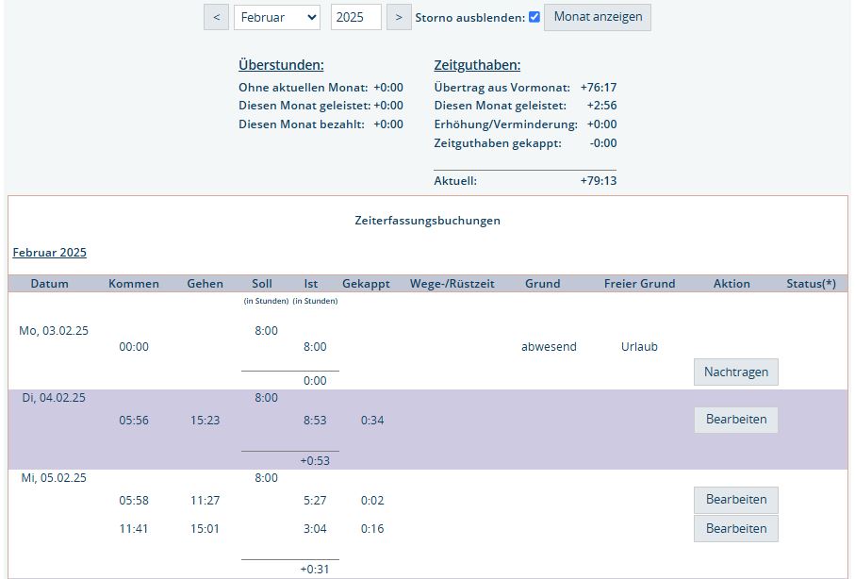The height and width of the screenshot is (579, 855).
Task: Click the Kommen column header
Action: click(x=134, y=284)
